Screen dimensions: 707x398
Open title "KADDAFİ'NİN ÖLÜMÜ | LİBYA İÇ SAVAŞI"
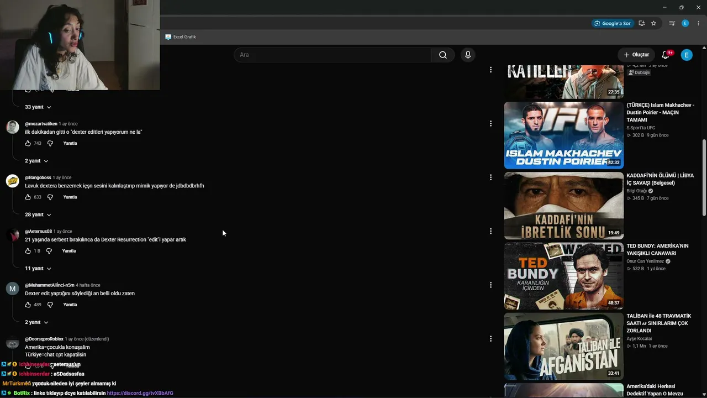pos(660,179)
